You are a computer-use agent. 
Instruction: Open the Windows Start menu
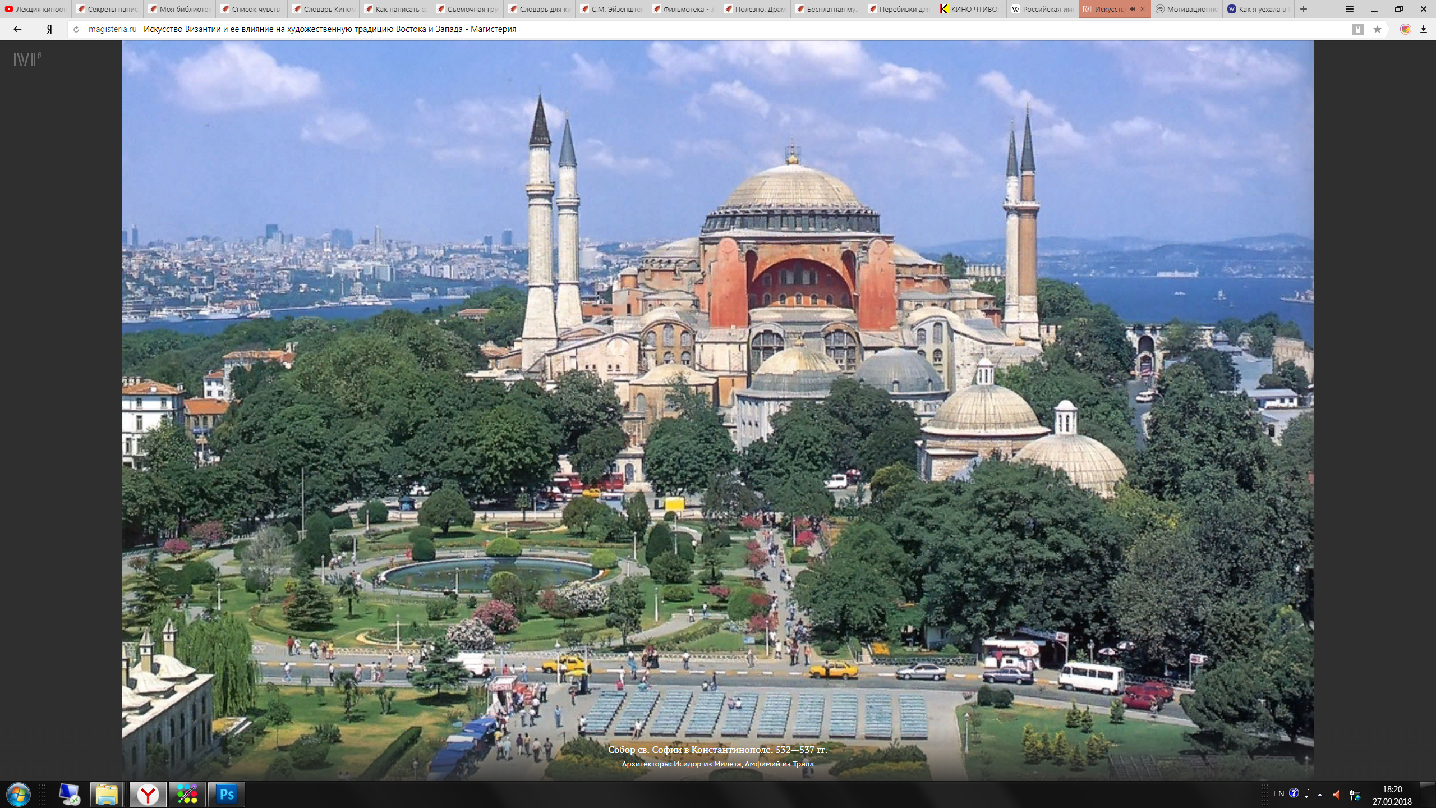point(18,794)
